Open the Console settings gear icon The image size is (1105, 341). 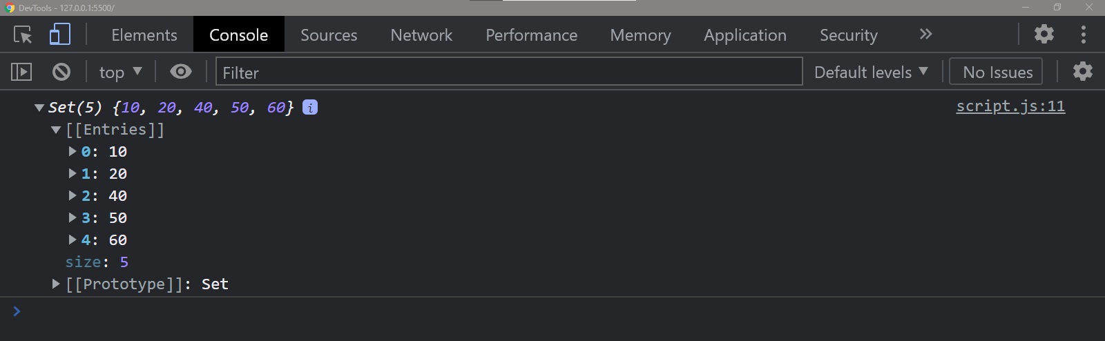(x=1082, y=72)
